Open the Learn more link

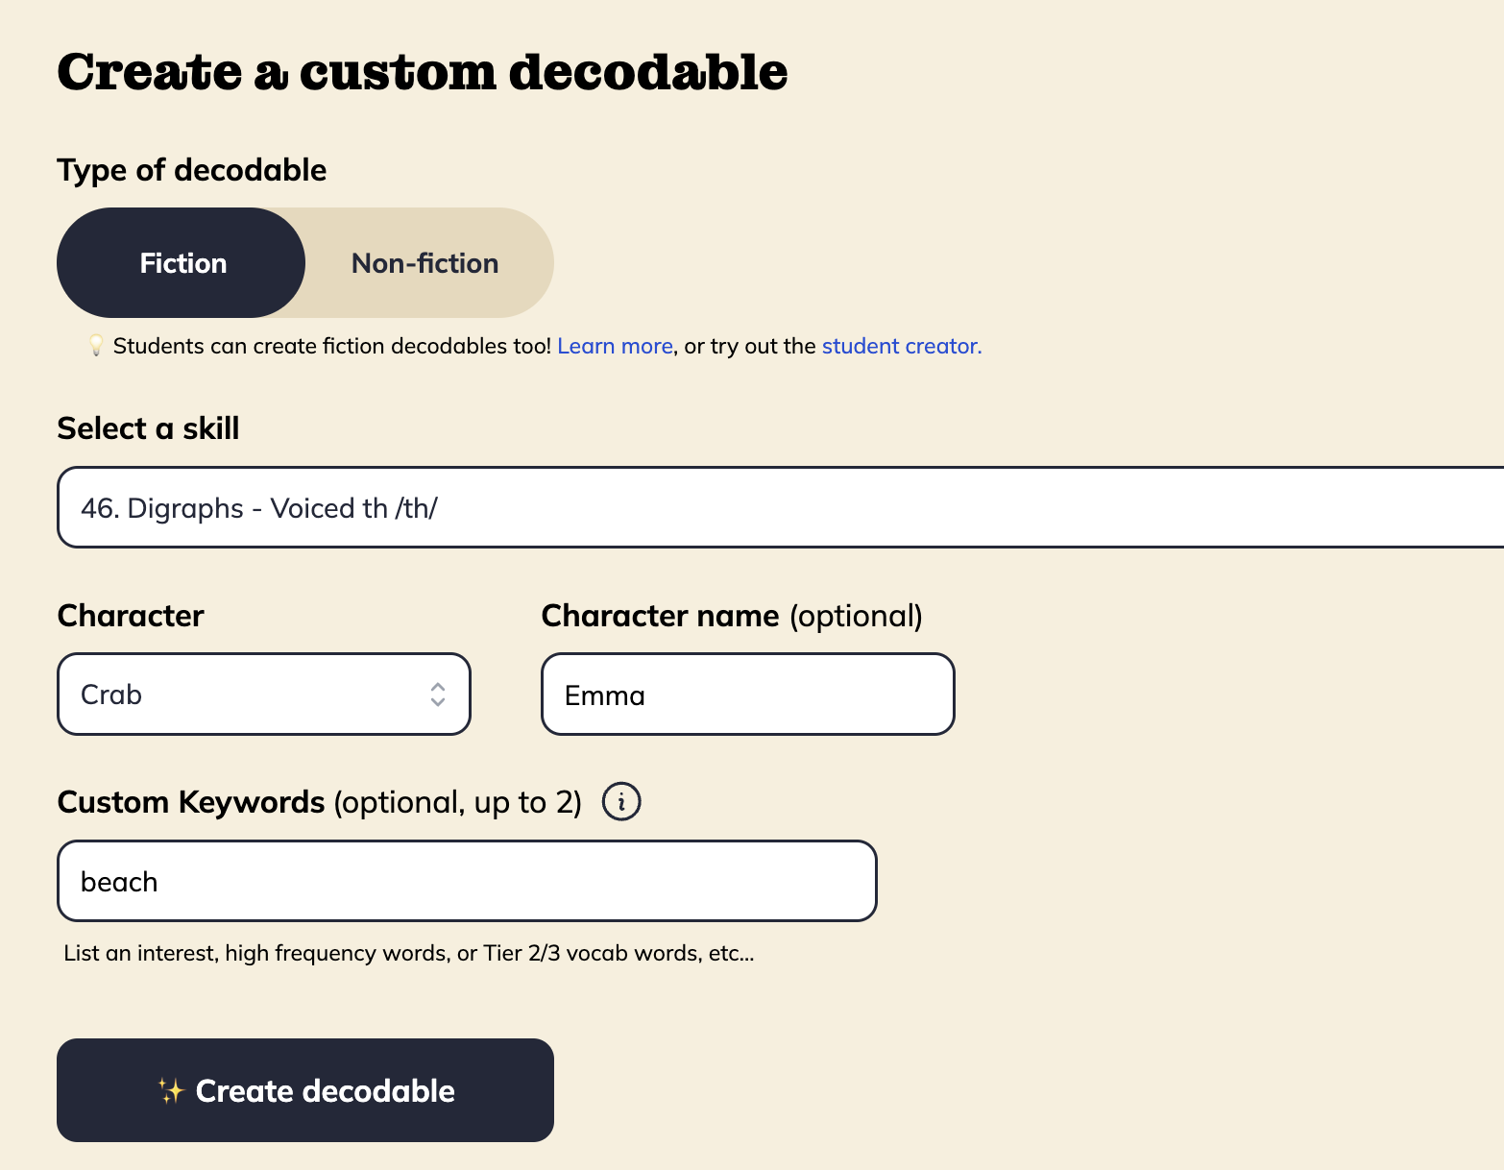pos(615,346)
